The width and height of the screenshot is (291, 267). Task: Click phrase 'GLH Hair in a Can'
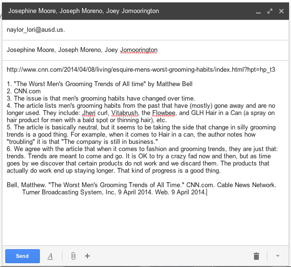pyautogui.click(x=217, y=113)
